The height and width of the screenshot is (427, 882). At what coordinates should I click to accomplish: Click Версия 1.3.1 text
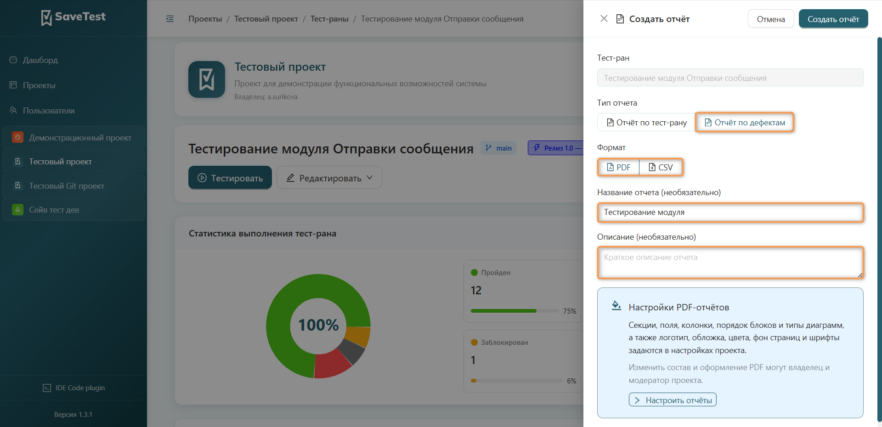[73, 415]
